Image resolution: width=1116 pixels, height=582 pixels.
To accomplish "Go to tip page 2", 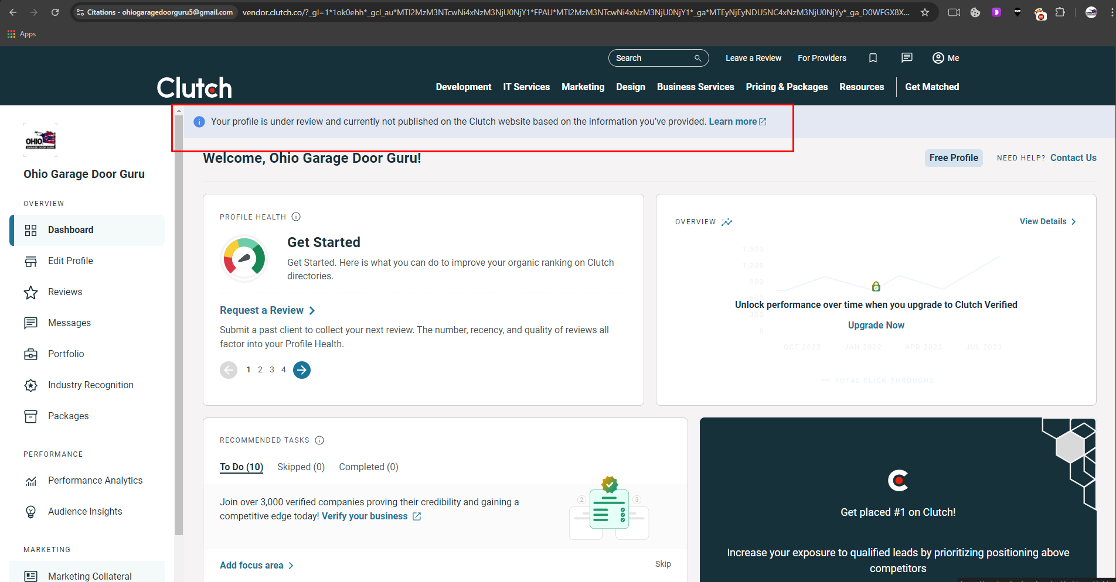I will click(260, 369).
